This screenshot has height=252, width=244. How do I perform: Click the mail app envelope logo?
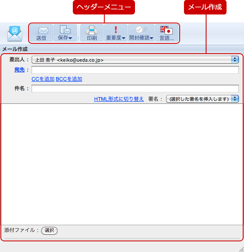pyautogui.click(x=14, y=33)
